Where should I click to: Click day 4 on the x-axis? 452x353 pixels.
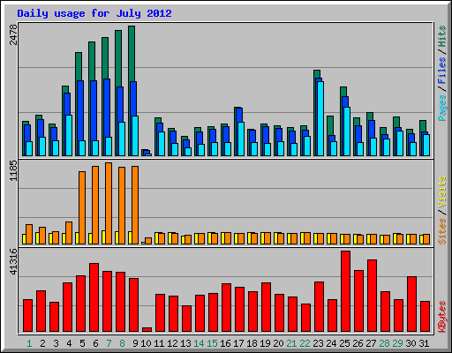pyautogui.click(x=69, y=343)
